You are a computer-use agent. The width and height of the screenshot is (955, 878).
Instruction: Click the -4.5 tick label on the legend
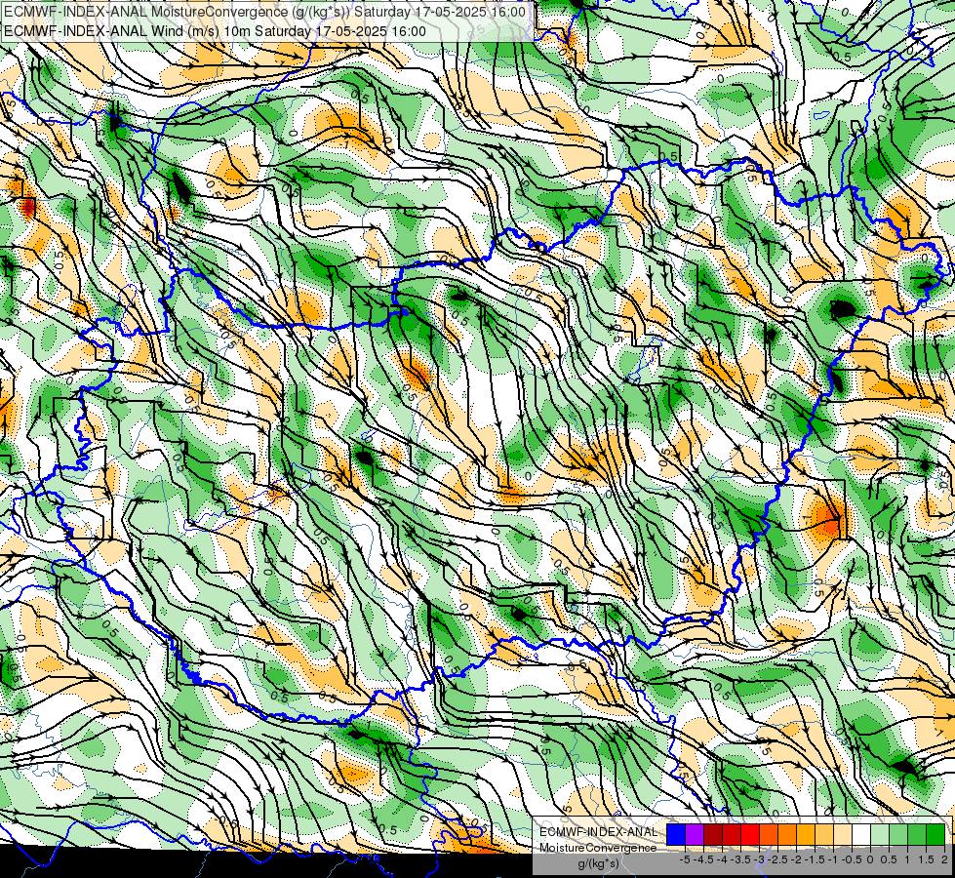pos(703,859)
